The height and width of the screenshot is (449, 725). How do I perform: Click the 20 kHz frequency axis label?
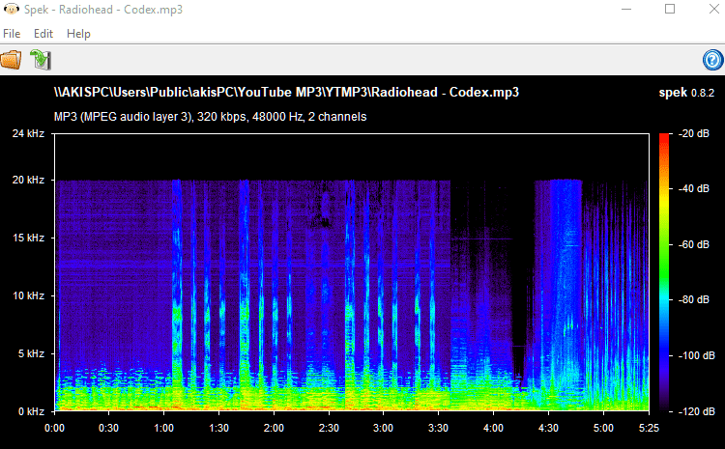coord(29,180)
